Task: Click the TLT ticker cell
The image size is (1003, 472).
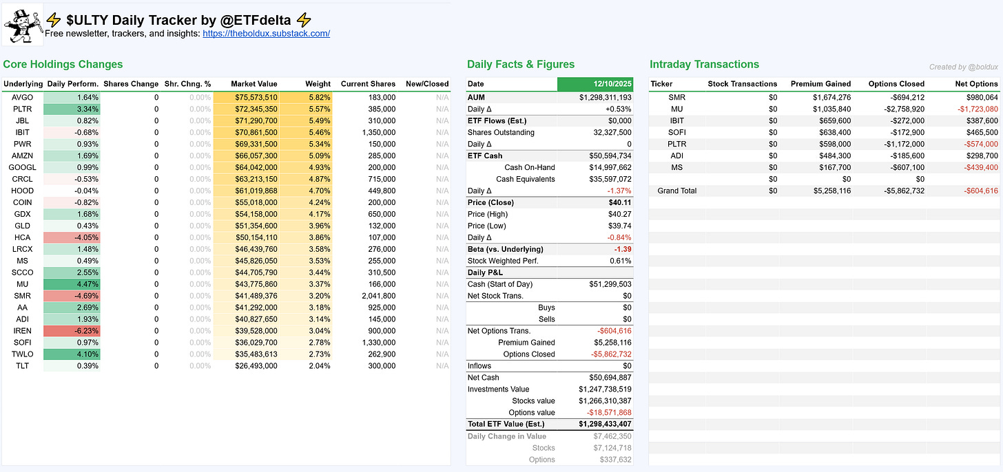Action: [x=23, y=366]
